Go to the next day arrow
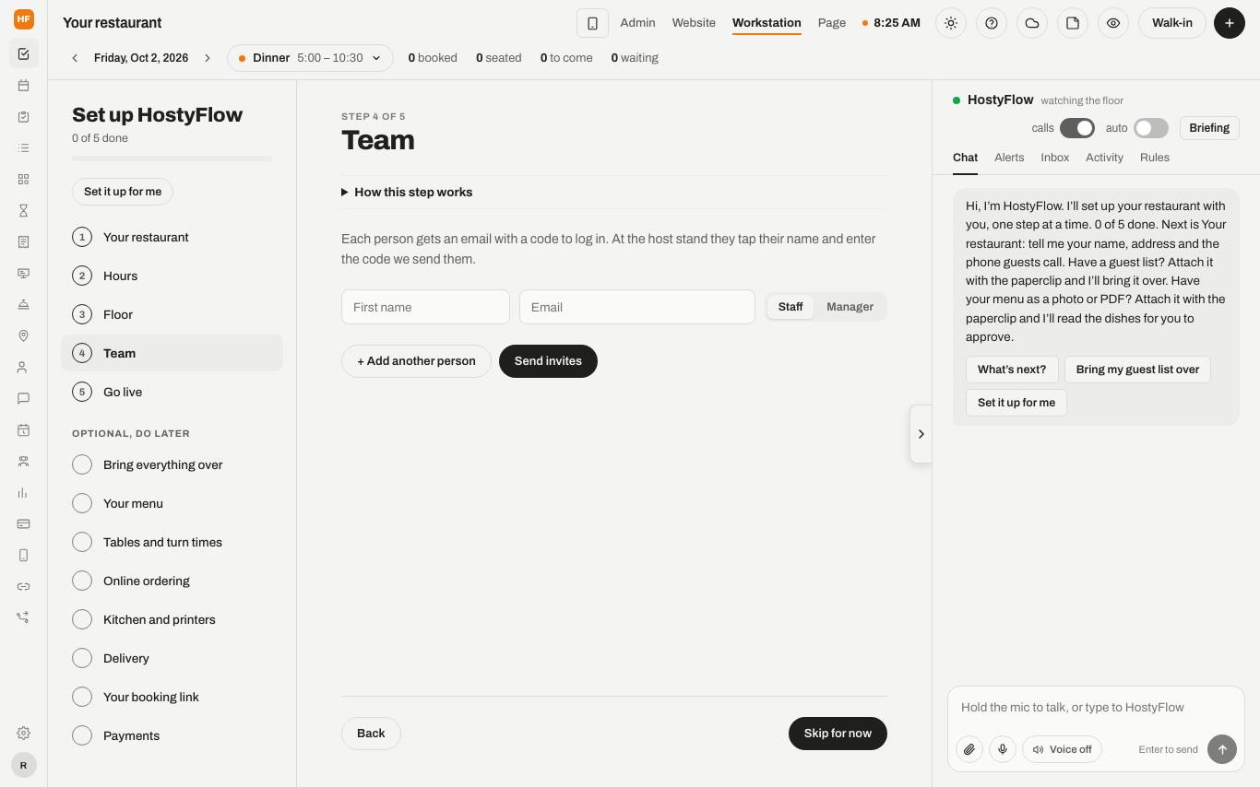 point(208,58)
